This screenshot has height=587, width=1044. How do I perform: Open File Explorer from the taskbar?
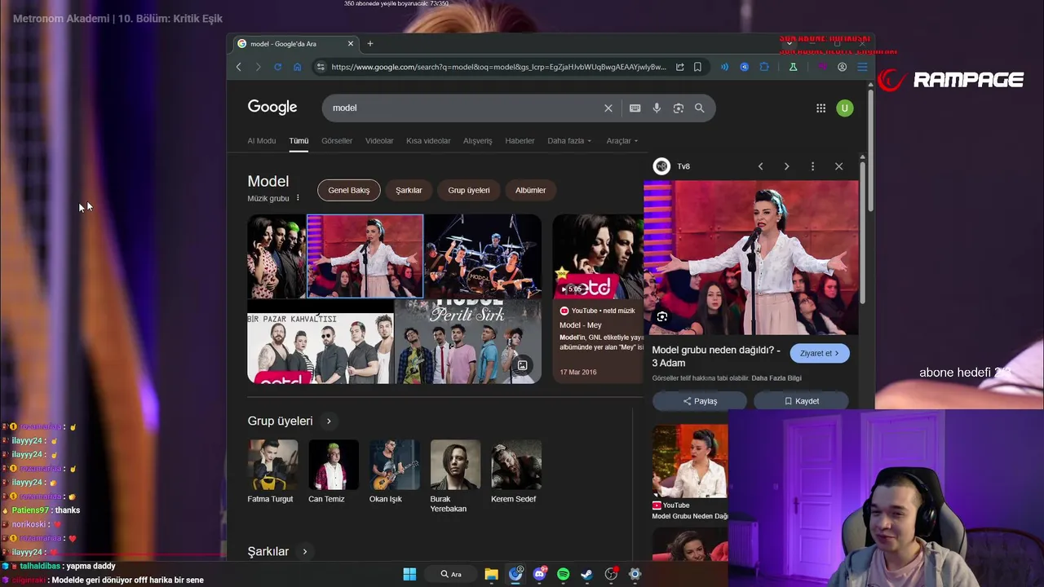(x=491, y=574)
